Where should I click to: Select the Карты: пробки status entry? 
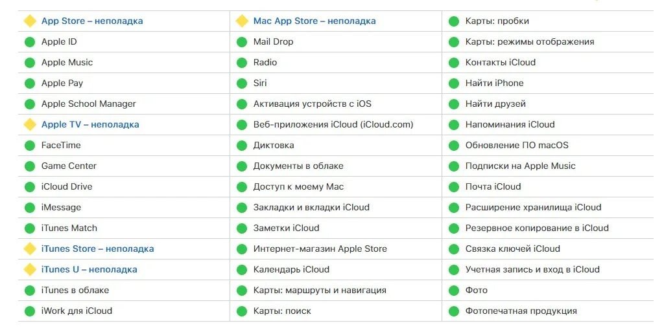[x=548, y=21]
